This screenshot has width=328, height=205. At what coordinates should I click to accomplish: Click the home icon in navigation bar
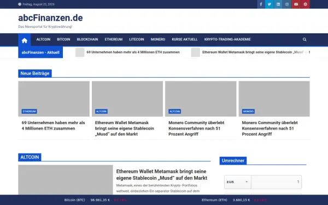(25, 40)
